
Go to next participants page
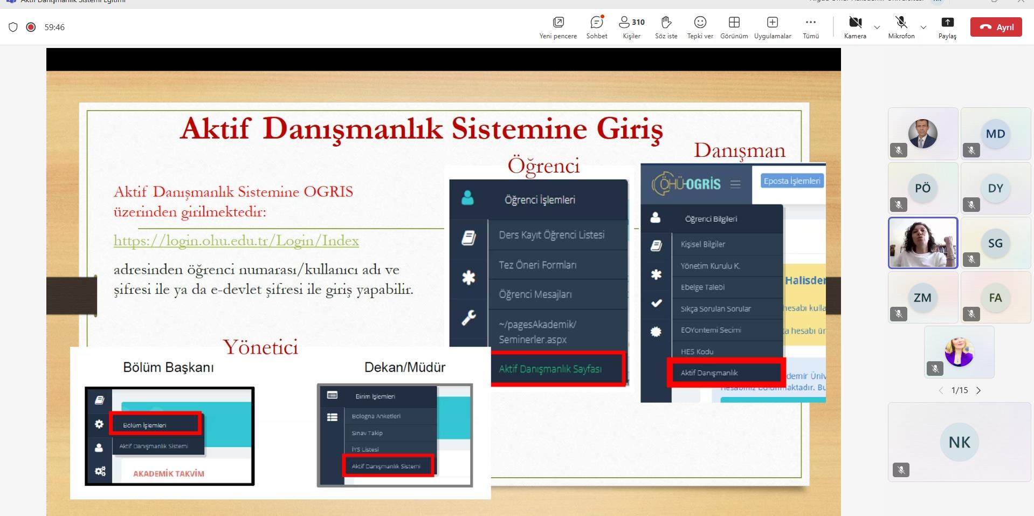[978, 390]
